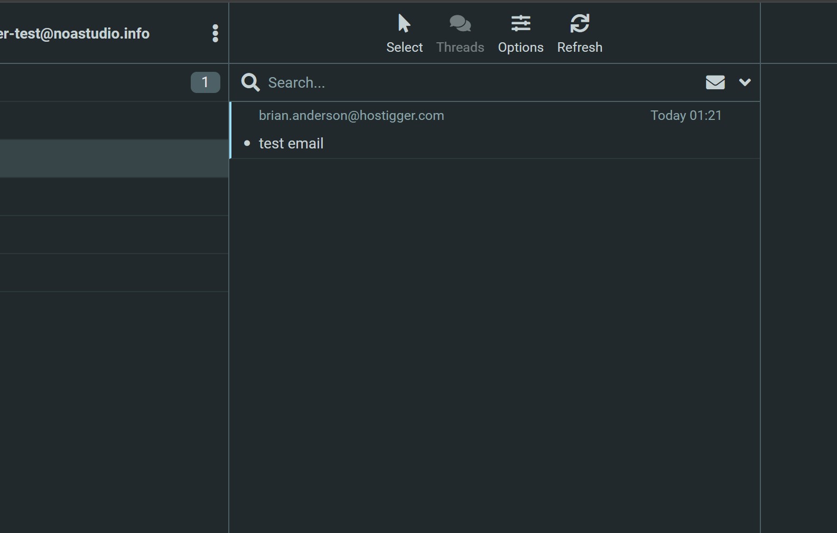Open the account three-dots menu
Screen dimensions: 837x533
tap(215, 33)
